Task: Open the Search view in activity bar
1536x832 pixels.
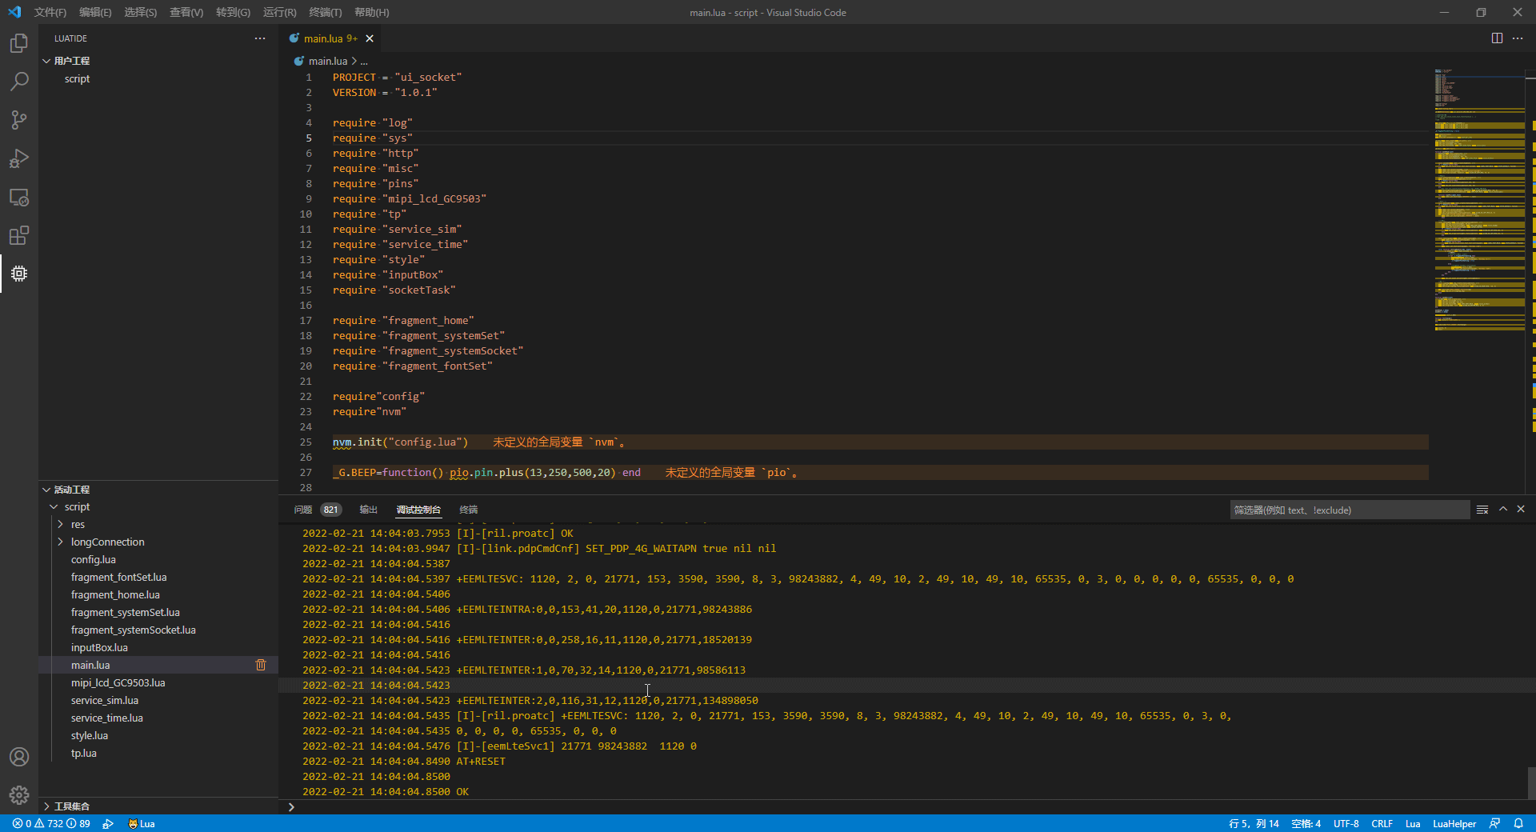Action: tap(19, 82)
